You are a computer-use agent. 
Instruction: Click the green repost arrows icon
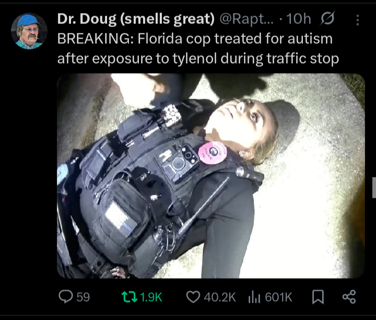click(x=130, y=297)
